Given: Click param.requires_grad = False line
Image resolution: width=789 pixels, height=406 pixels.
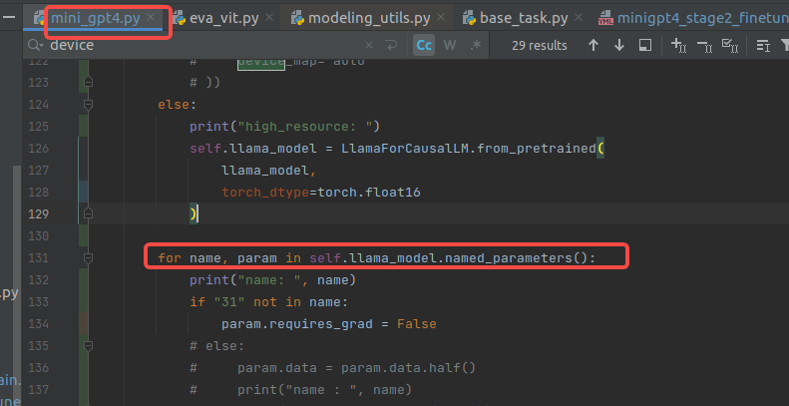Looking at the screenshot, I should (x=328, y=323).
